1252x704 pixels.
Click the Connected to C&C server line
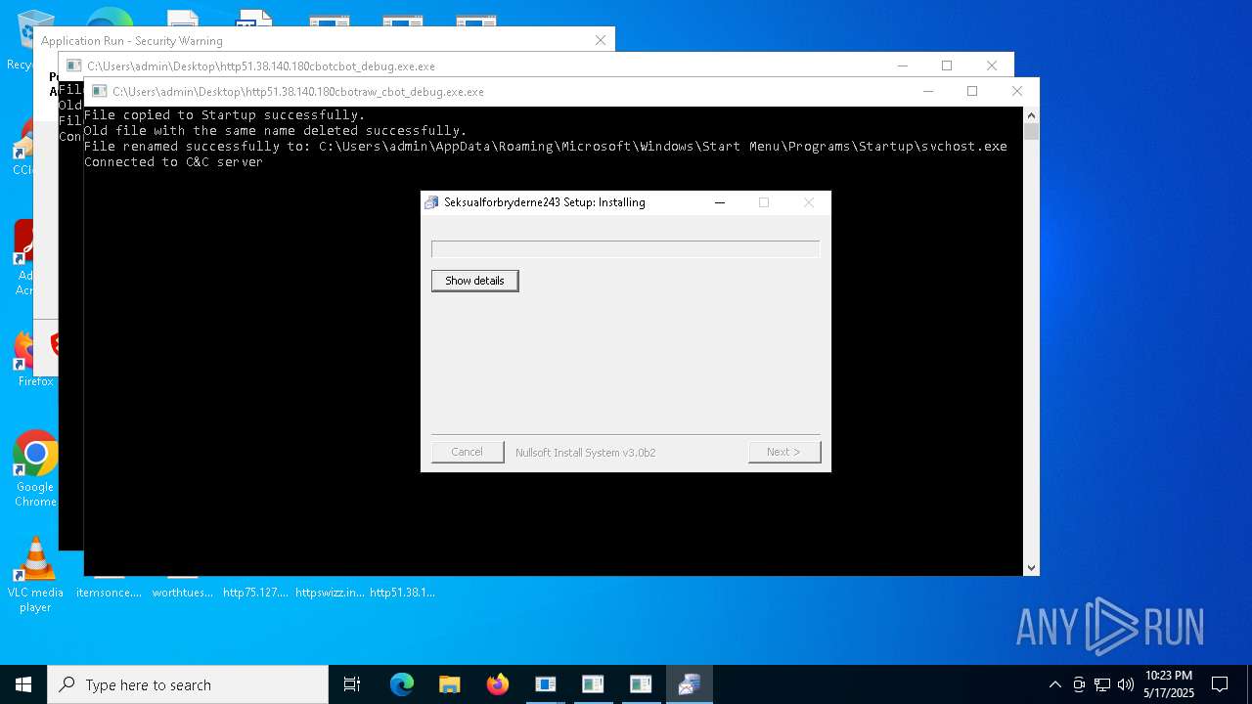[173, 161]
